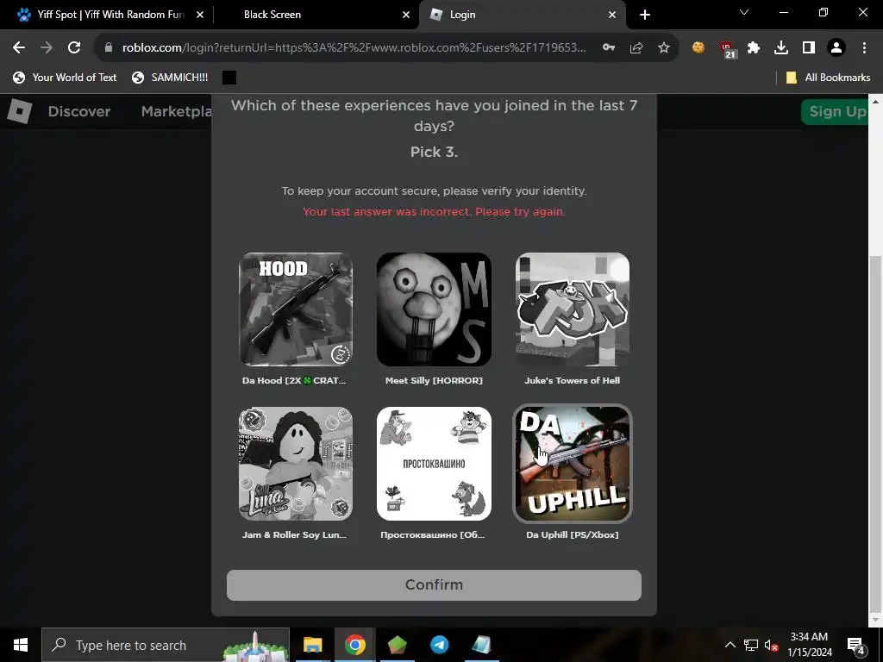
Task: Select the Meet Silly [HORROR] thumbnail
Action: tap(435, 309)
